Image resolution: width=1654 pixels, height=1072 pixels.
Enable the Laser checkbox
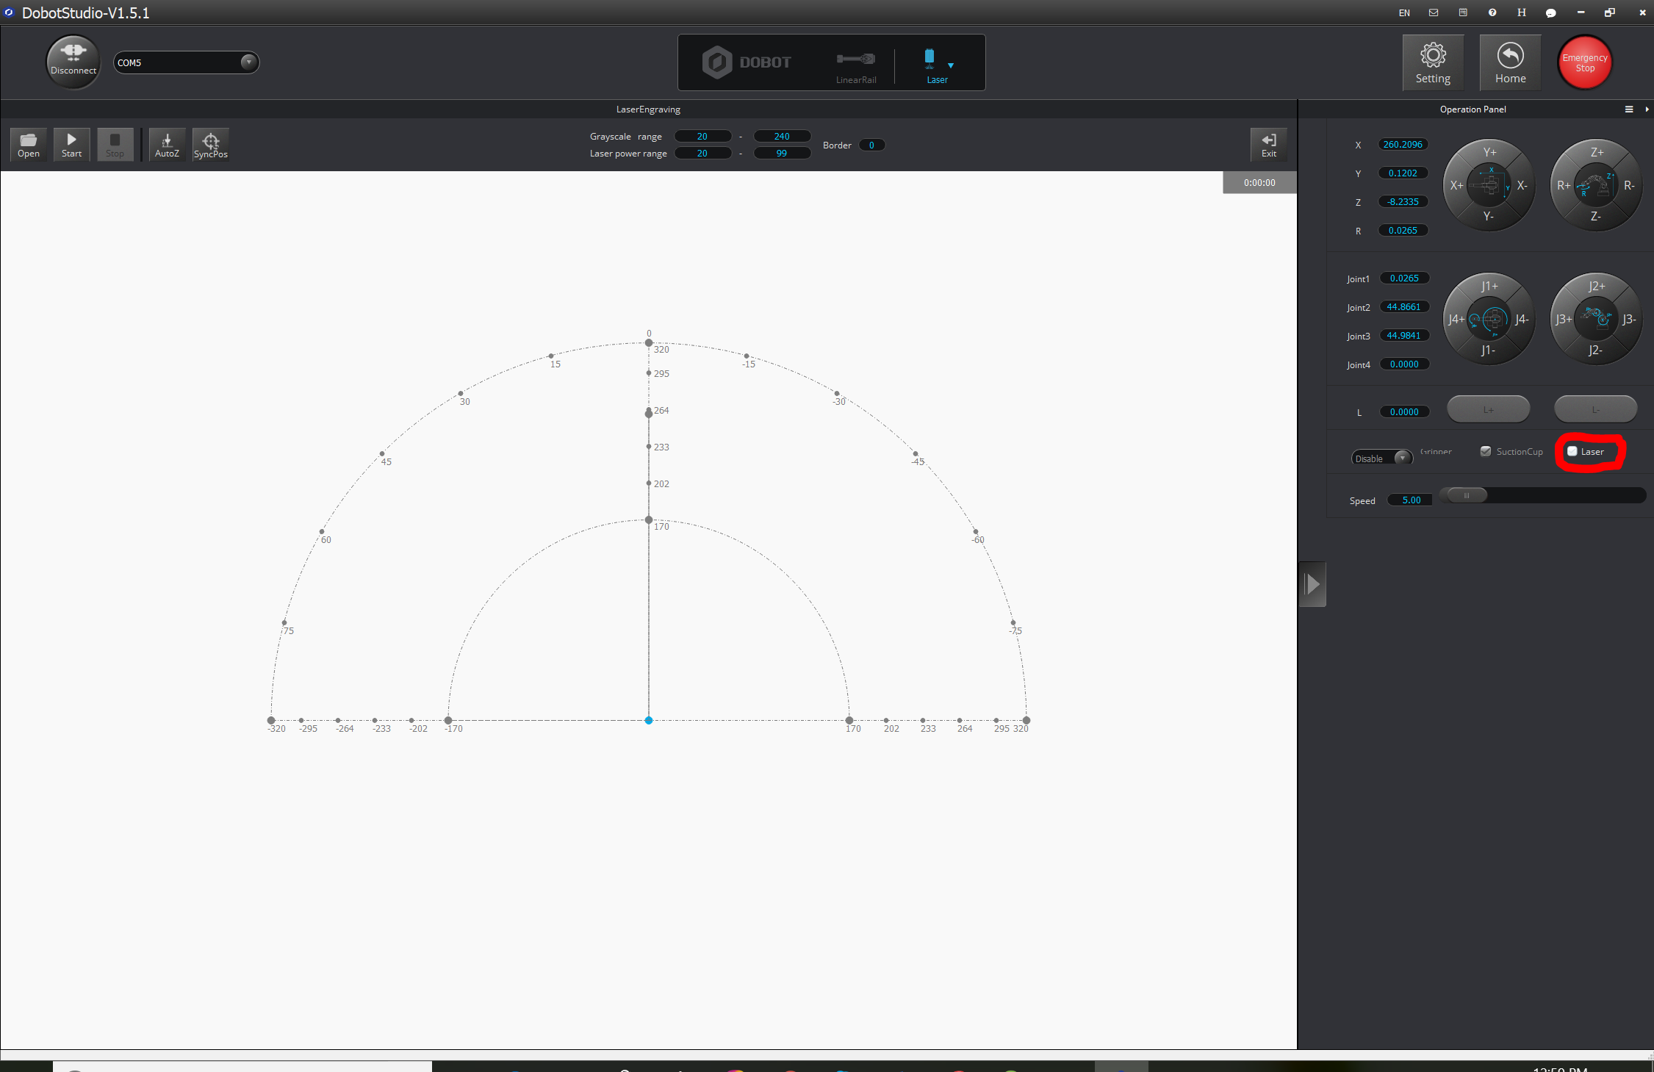[1572, 451]
